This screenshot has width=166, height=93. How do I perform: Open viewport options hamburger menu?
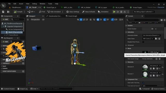pyautogui.click(x=28, y=20)
